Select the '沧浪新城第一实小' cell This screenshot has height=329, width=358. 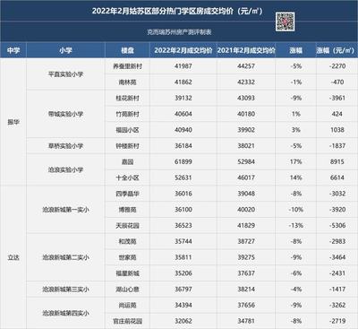point(65,210)
